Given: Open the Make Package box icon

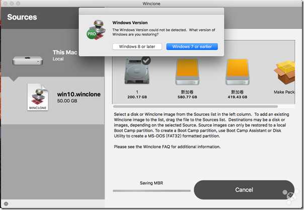Looking at the screenshot, I should click(284, 73).
